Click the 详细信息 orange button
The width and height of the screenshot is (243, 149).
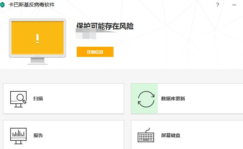pos(95,52)
